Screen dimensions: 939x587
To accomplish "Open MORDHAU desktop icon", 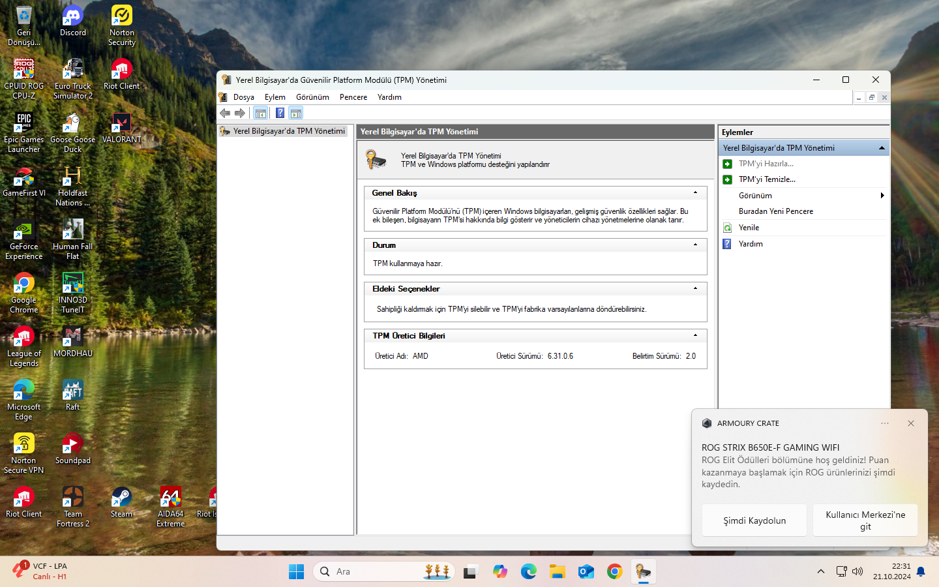I will pos(73,342).
